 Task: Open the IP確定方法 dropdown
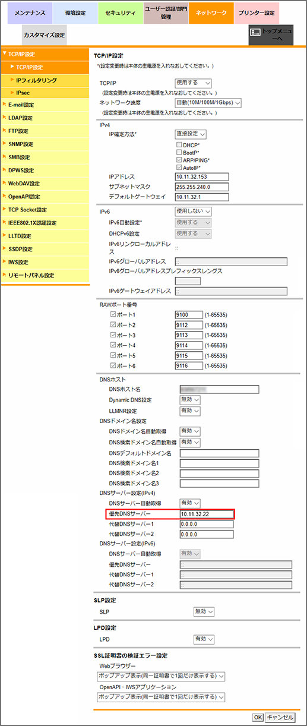191,134
